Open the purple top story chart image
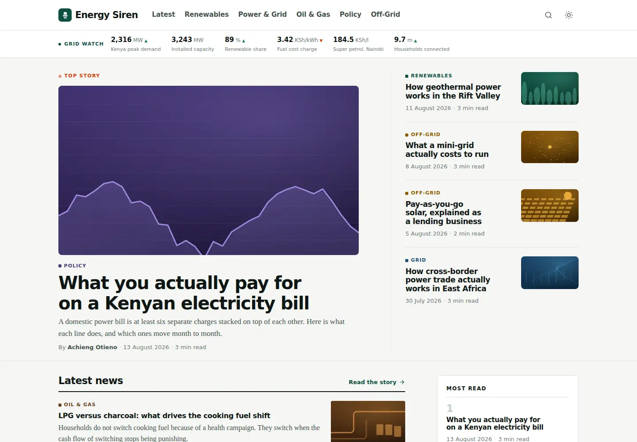The width and height of the screenshot is (637, 442). tap(208, 170)
